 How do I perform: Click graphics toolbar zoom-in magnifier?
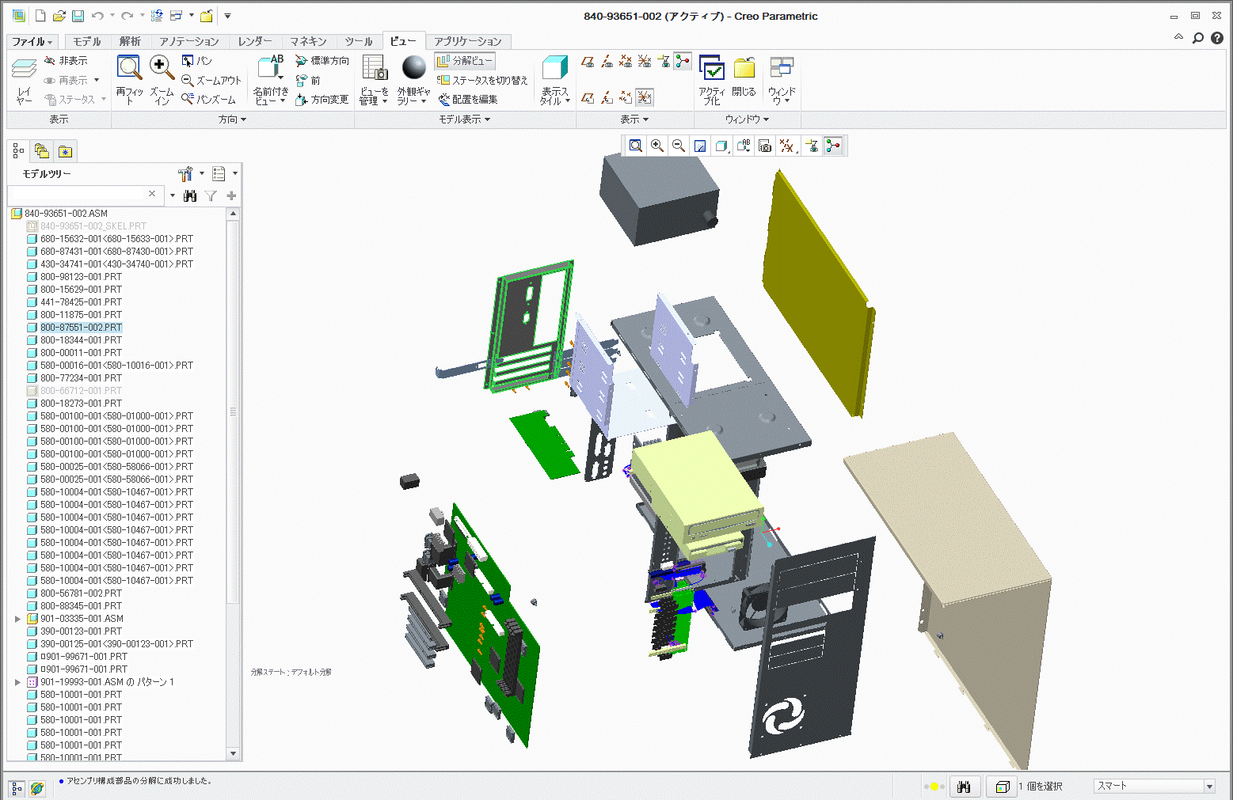[x=656, y=146]
